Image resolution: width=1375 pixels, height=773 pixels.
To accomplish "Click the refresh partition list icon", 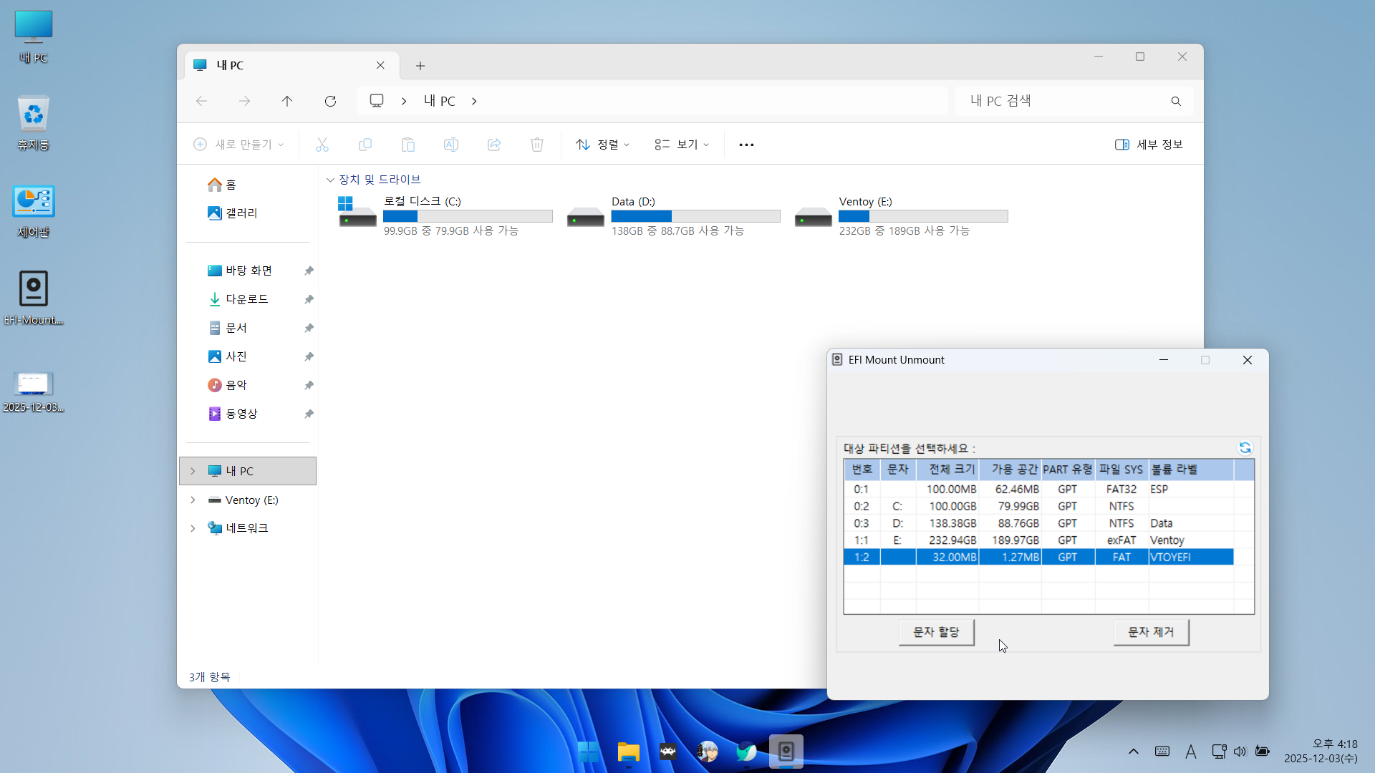I will 1245,448.
